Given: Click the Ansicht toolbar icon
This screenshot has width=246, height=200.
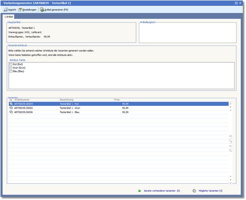Looking at the screenshot, I should [7, 9].
